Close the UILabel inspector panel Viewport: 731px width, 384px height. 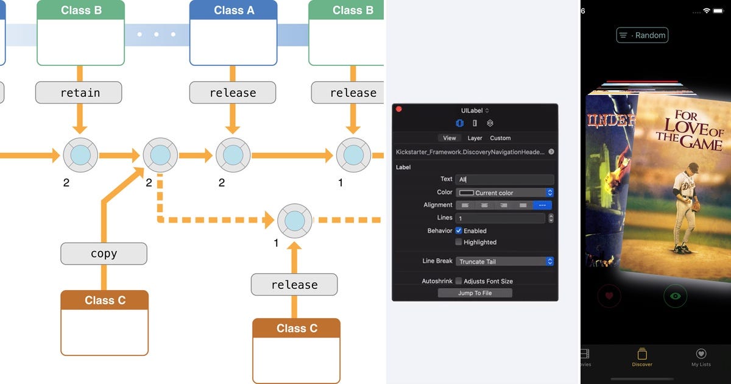pos(399,109)
